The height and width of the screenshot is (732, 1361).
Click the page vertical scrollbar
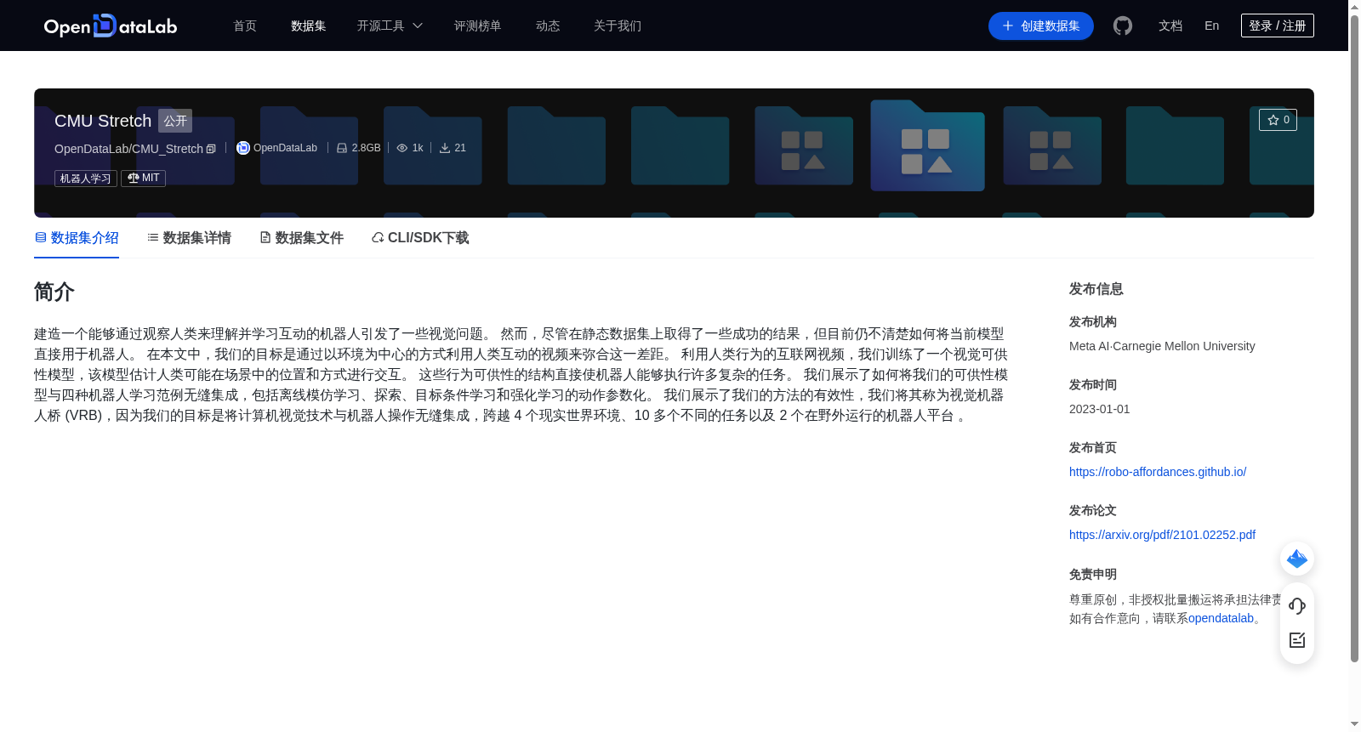(x=1354, y=338)
